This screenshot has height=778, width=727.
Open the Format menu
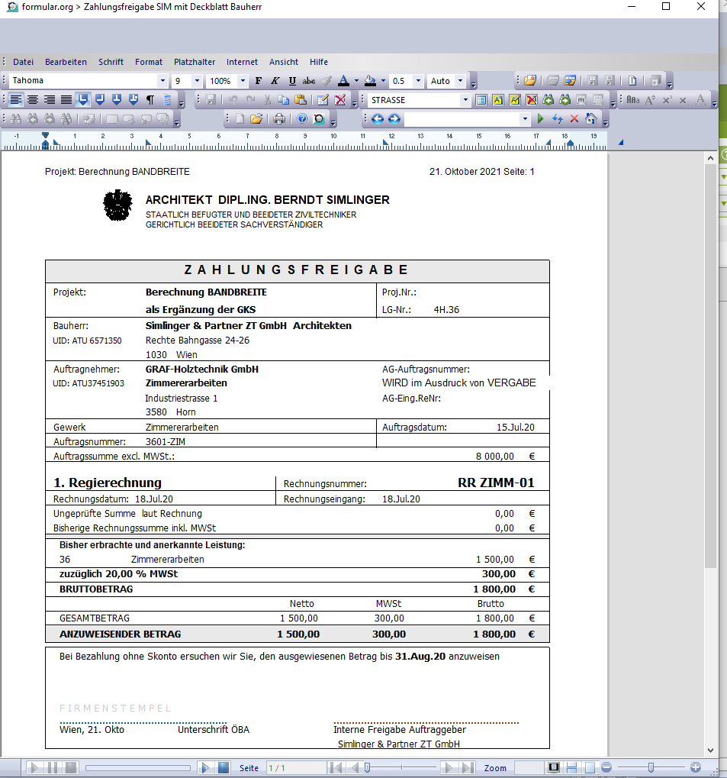(149, 62)
